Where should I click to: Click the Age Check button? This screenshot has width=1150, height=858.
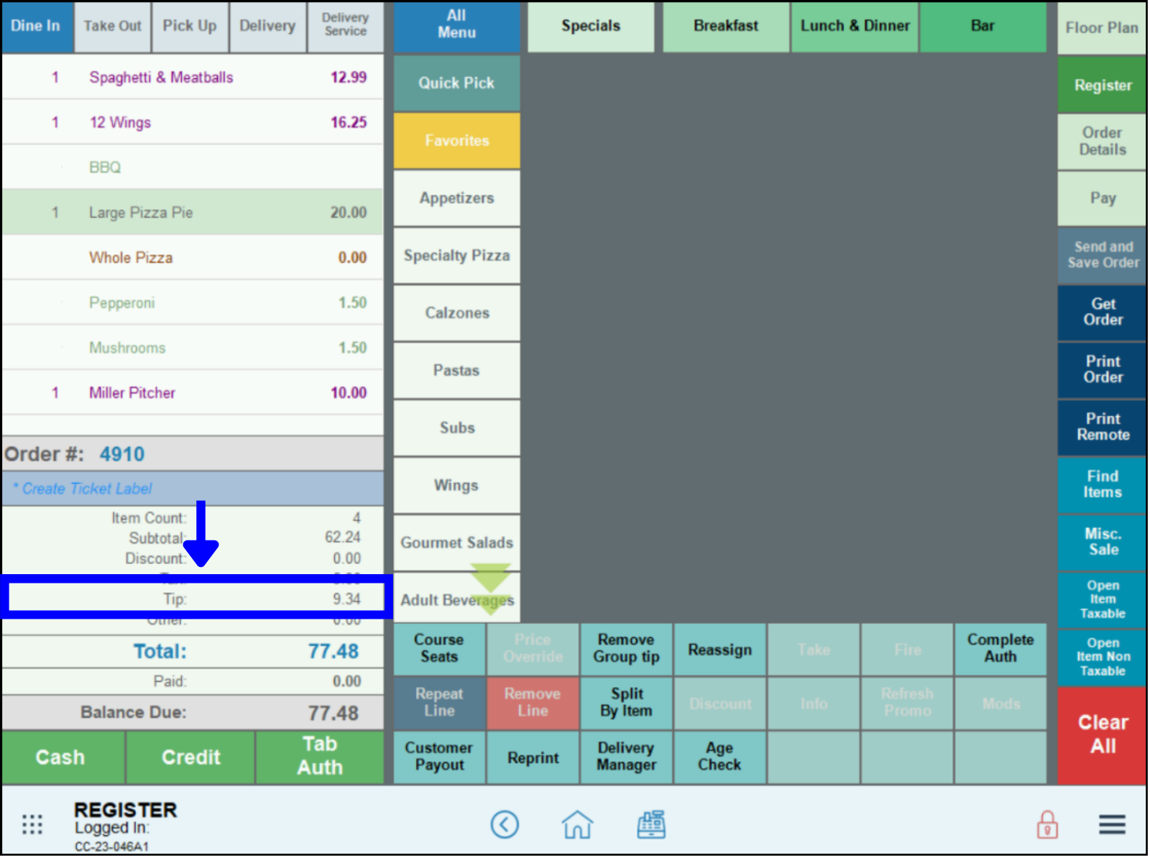(x=719, y=757)
